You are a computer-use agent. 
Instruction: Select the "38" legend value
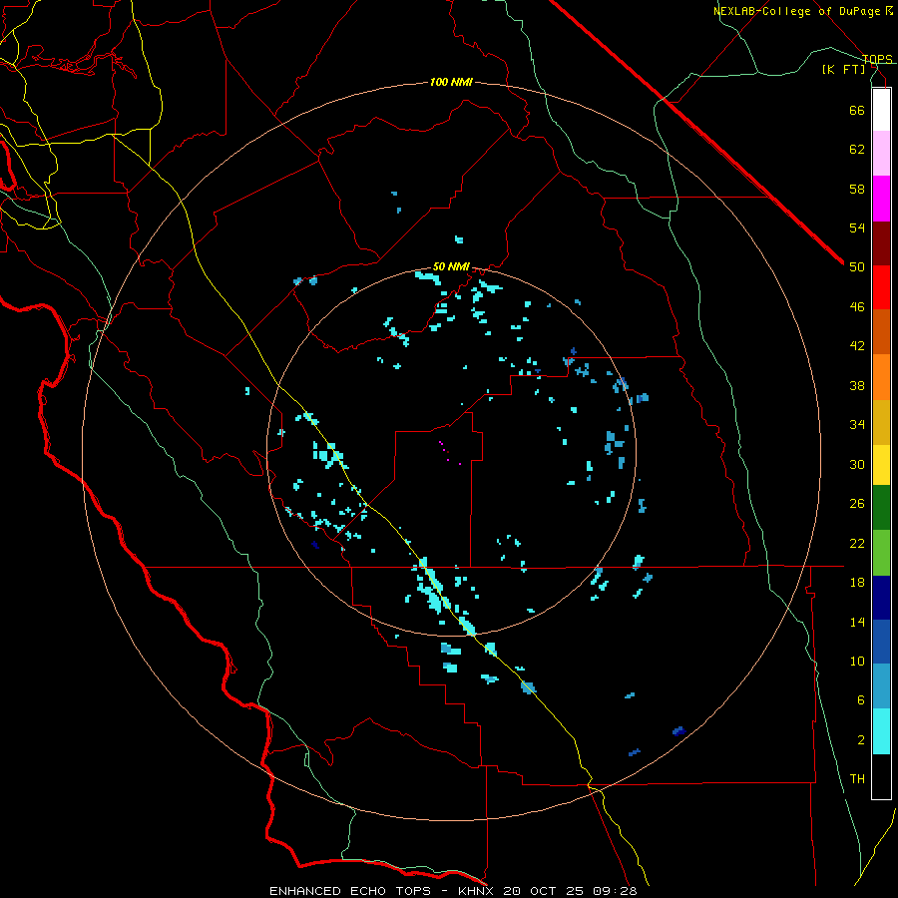pyautogui.click(x=857, y=385)
